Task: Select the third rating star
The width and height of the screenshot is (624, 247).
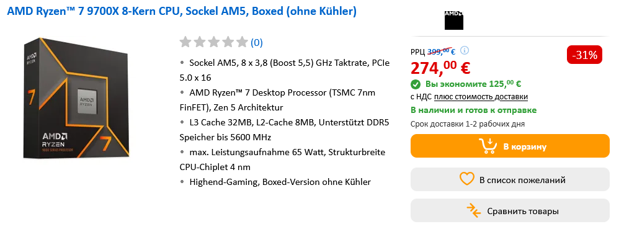Action: 214,42
